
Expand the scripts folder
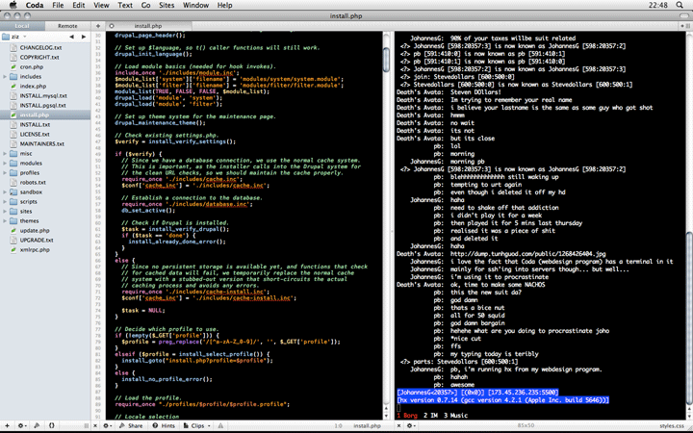pos(5,201)
